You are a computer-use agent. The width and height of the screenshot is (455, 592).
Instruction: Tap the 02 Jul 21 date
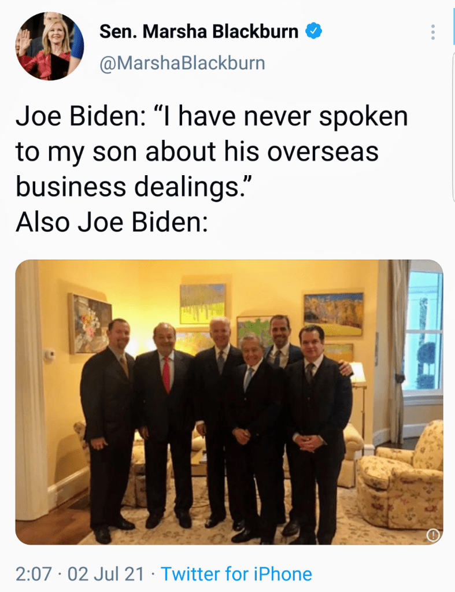click(106, 574)
